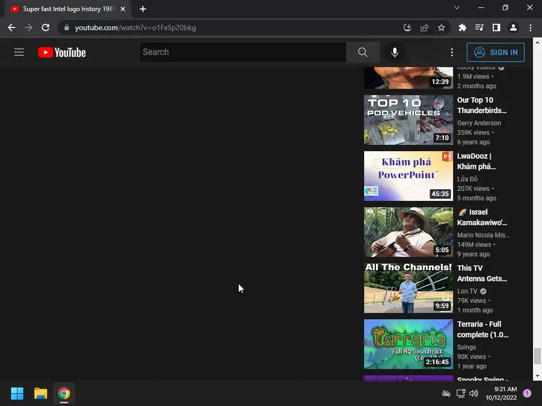The width and height of the screenshot is (542, 406).
Task: Focus the YouTube Search field
Action: [242, 52]
